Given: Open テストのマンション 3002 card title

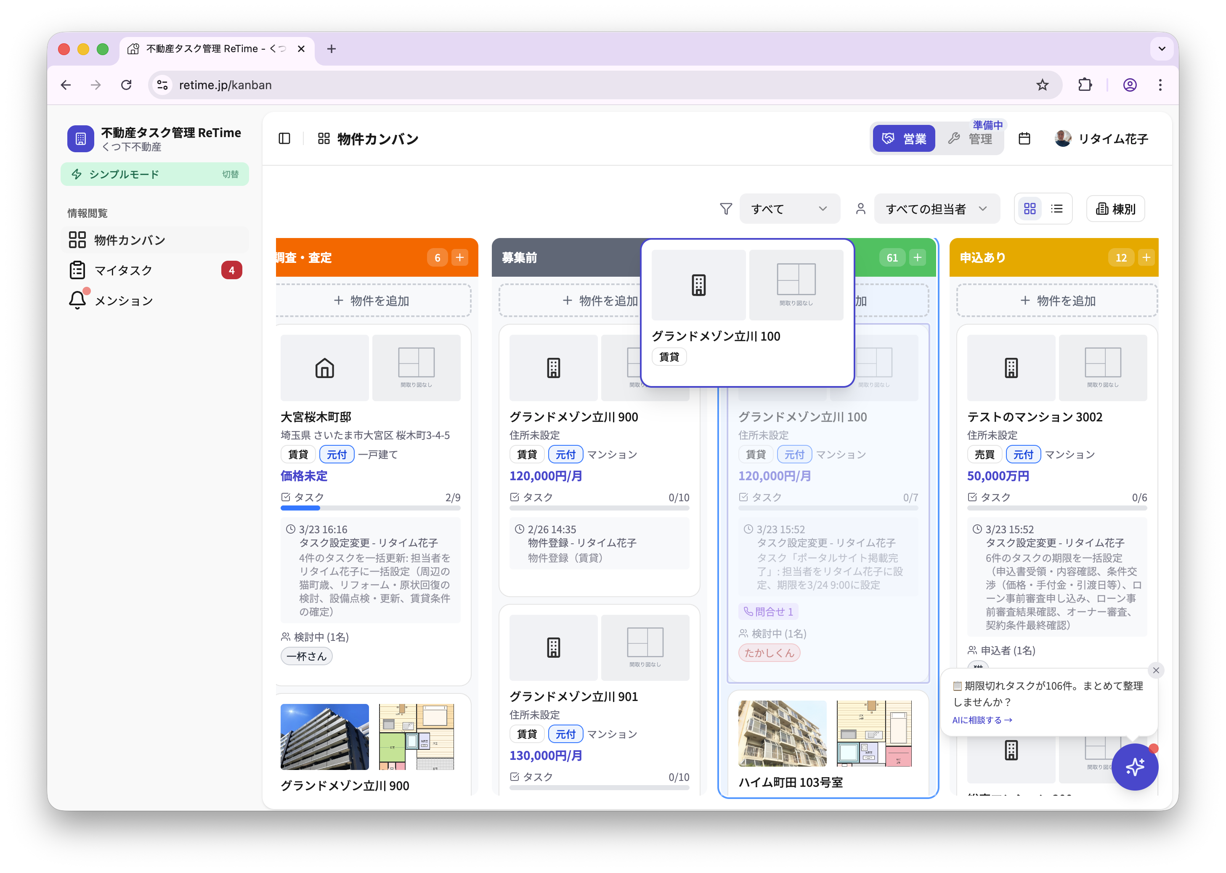Looking at the screenshot, I should 1035,417.
